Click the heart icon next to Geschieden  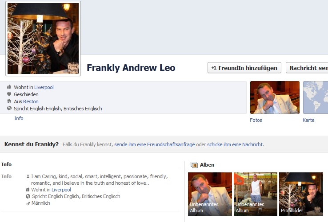tap(9, 94)
